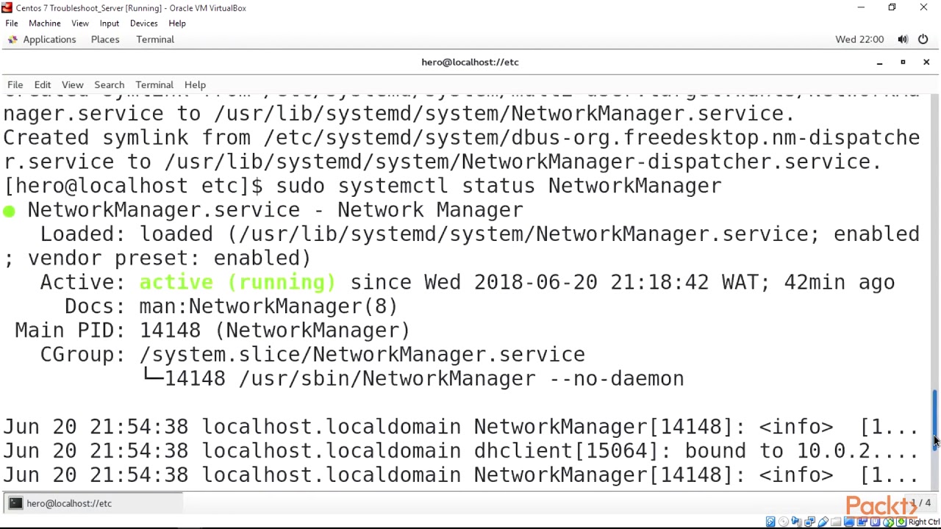Image resolution: width=941 pixels, height=529 pixels.
Task: Click the VirtualBox network adapters icon
Action: pos(809,522)
